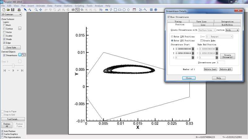Click the Rake End Position X stepper
The width and height of the screenshot is (248, 139).
coord(217,49)
